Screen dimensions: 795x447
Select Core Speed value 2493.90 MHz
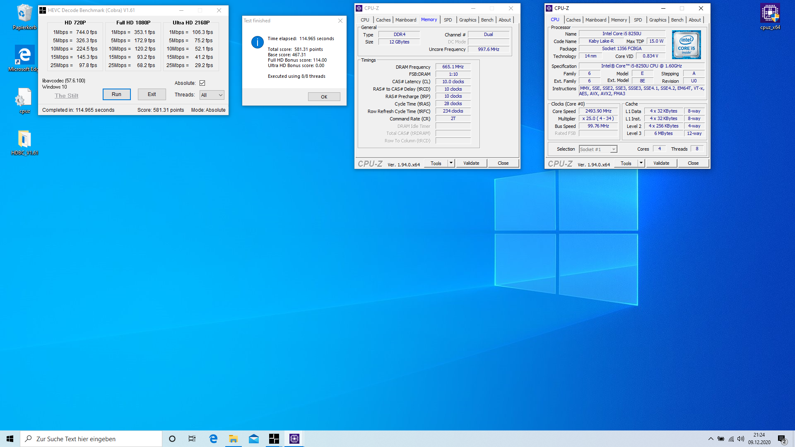[598, 111]
